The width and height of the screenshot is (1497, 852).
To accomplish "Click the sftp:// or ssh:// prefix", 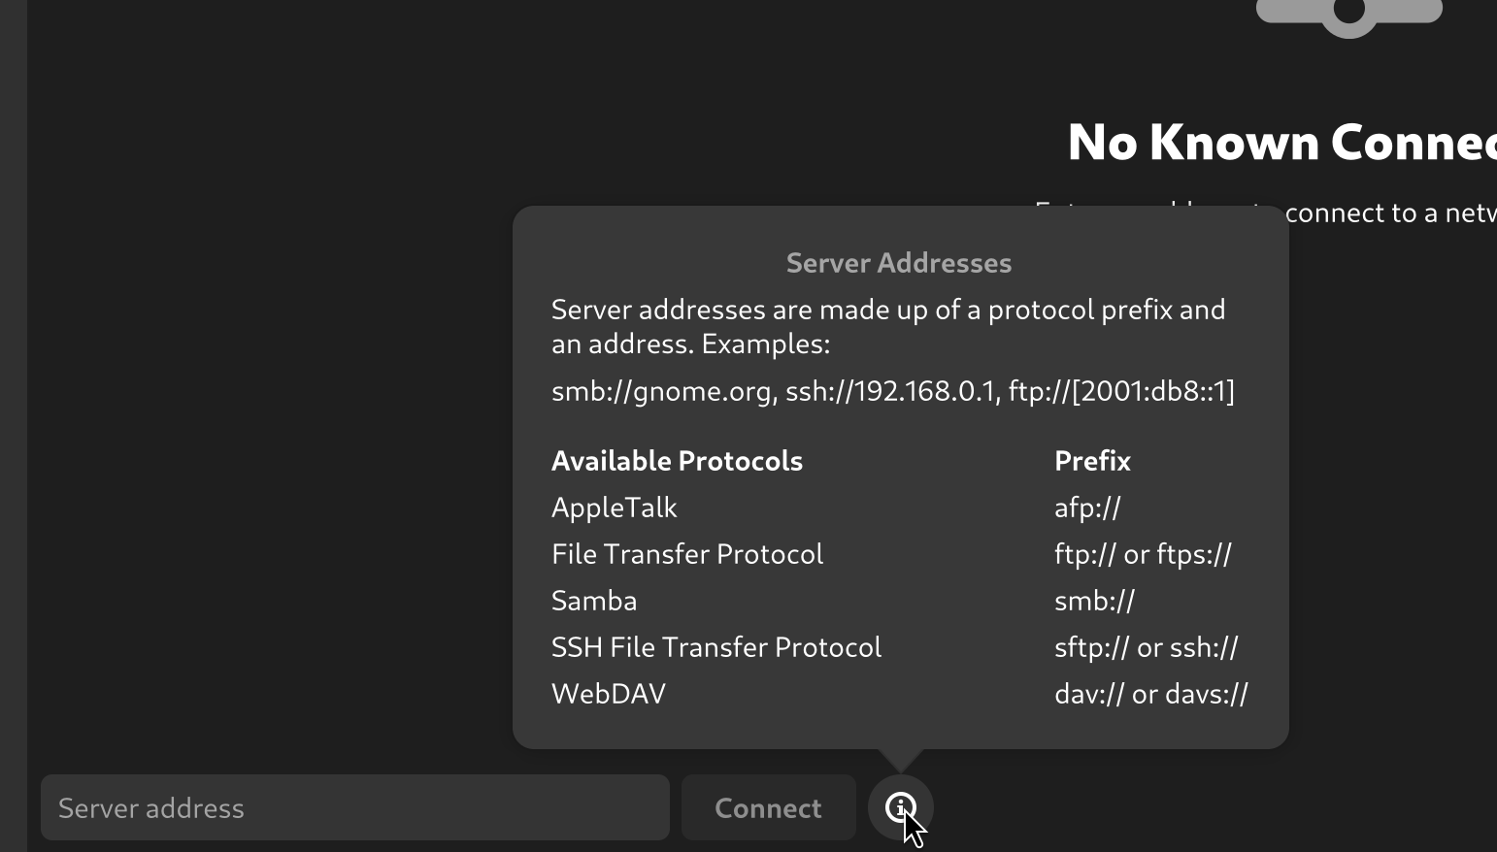I will (1147, 647).
